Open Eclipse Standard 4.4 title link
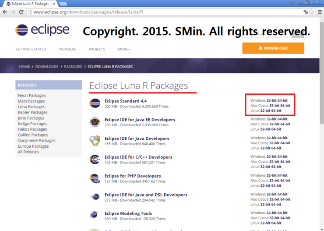This screenshot has height=231, width=324. coord(125,101)
